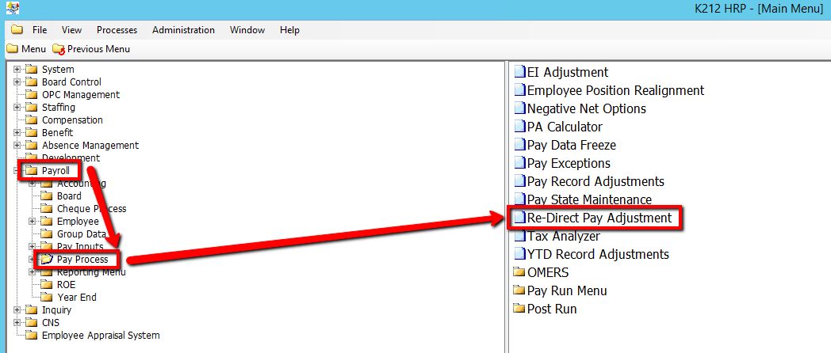Open the Administration menu
This screenshot has width=831, height=353.
(183, 30)
